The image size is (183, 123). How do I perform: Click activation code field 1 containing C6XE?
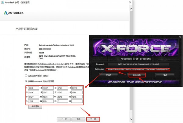34,88
